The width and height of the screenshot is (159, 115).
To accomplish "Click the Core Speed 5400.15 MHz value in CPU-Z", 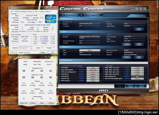I will click(x=25, y=37).
